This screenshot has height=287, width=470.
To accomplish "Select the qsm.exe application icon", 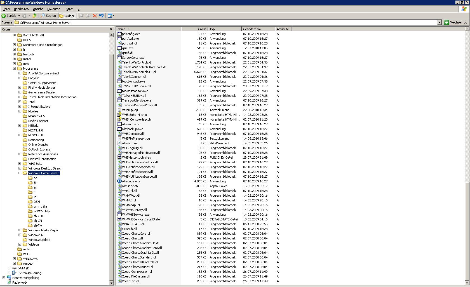I will (119, 48).
